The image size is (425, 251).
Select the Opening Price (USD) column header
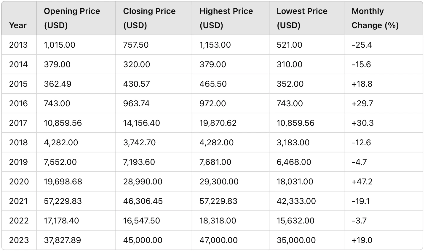coord(72,18)
